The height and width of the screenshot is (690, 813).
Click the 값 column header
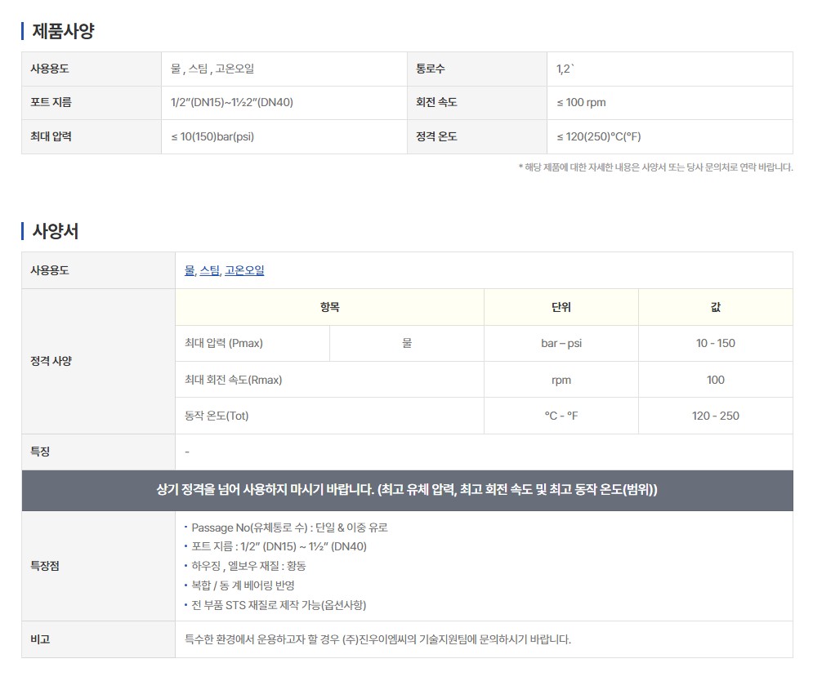(715, 307)
